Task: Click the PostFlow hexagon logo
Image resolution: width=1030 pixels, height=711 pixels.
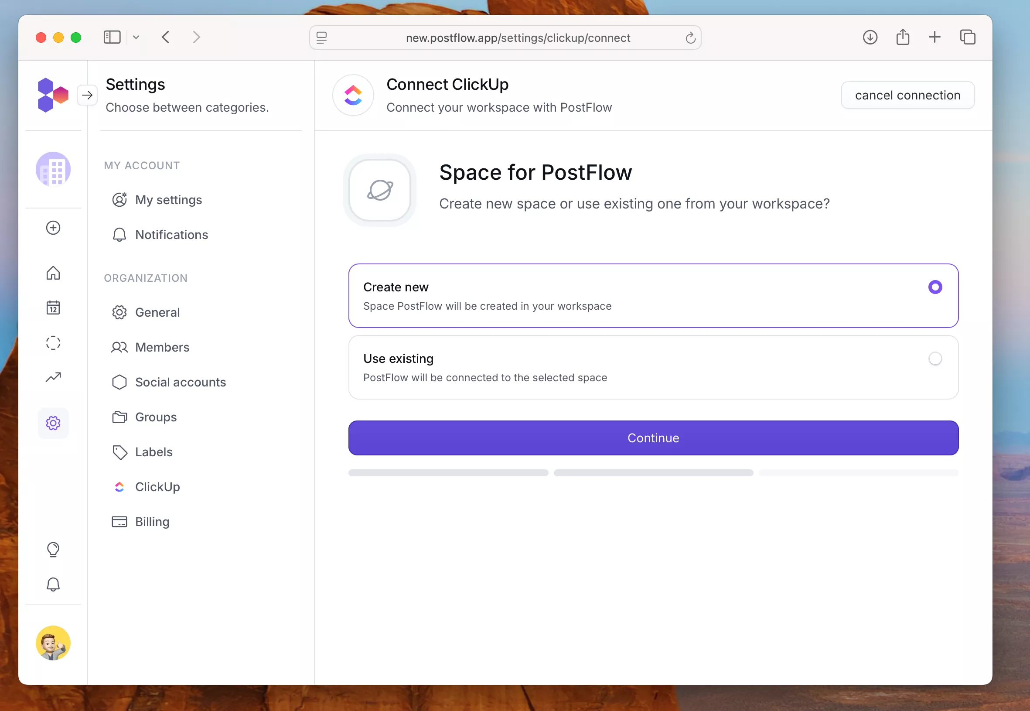Action: point(53,95)
